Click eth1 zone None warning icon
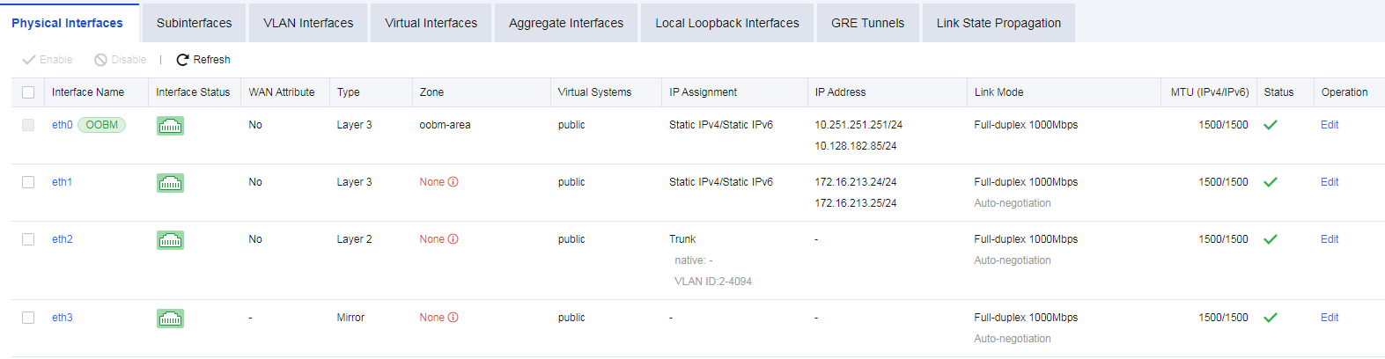The width and height of the screenshot is (1385, 359). [x=453, y=182]
